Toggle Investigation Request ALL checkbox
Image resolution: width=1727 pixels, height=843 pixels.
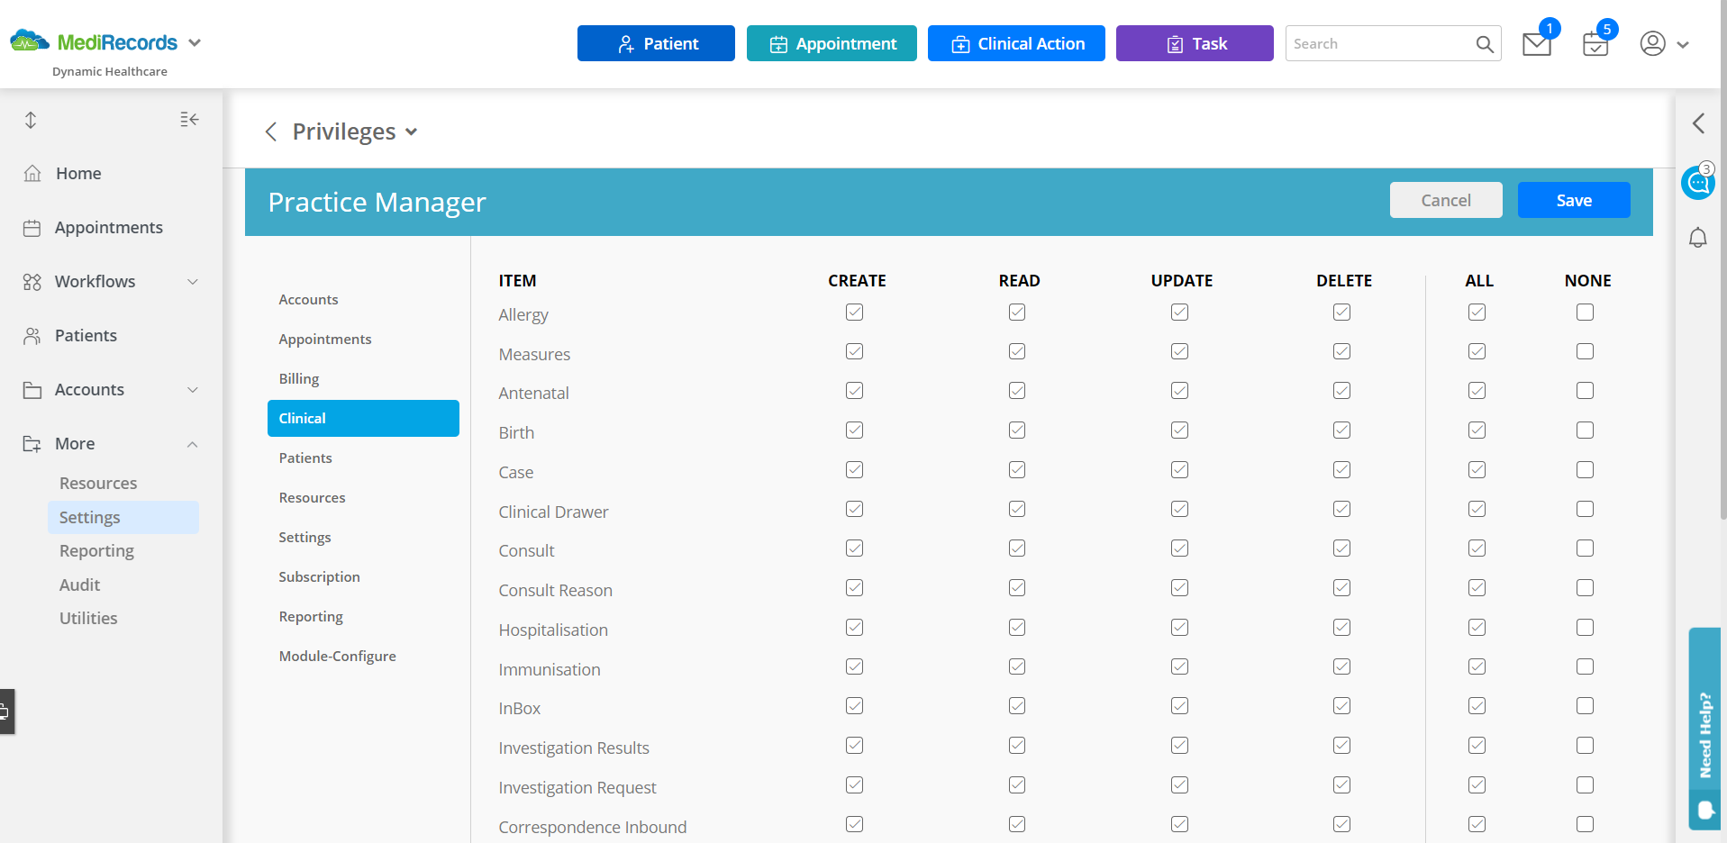tap(1477, 785)
